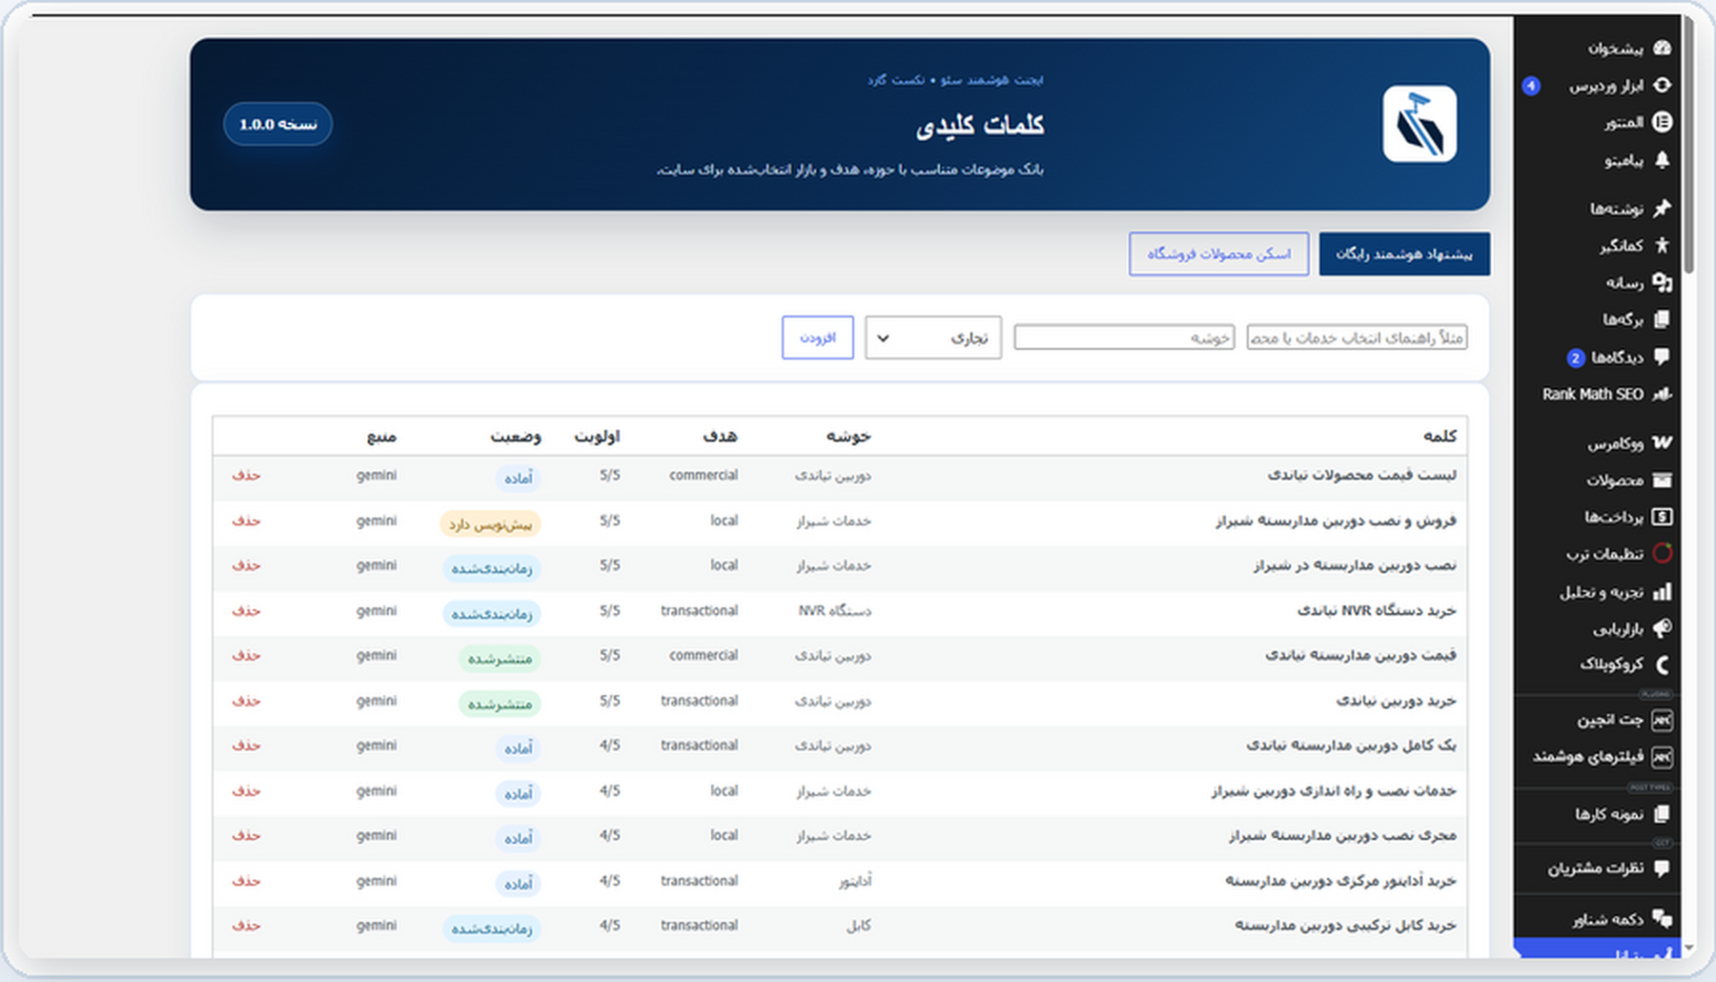Screen dimensions: 1716x982
Task: Click the پیشنهاد هوشمند رایگان button
Action: click(x=1404, y=255)
